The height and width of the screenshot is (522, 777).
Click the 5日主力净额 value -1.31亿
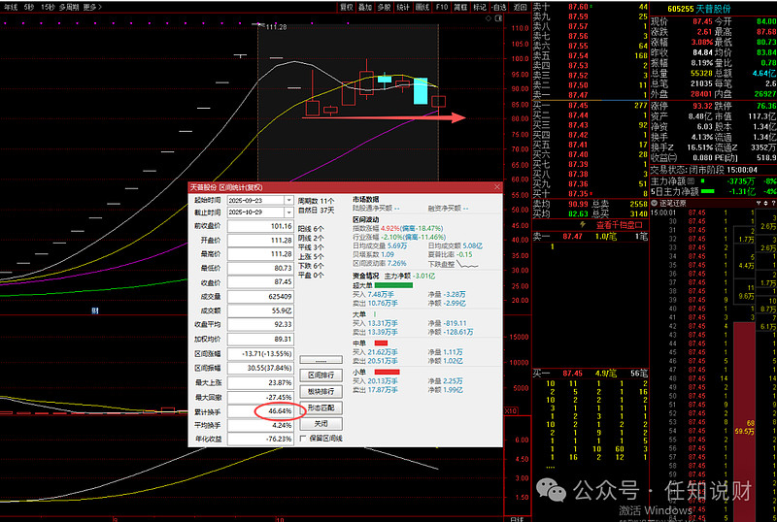pos(741,191)
